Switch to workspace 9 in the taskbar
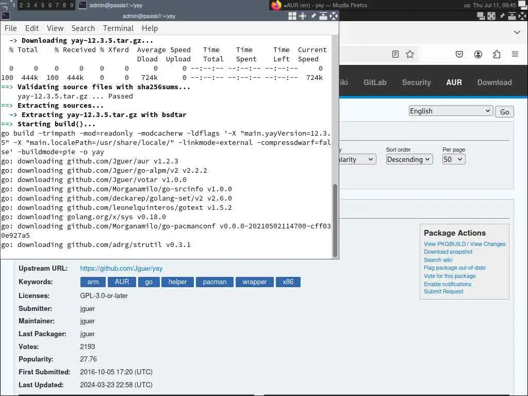The width and height of the screenshot is (528, 396). point(71,5)
